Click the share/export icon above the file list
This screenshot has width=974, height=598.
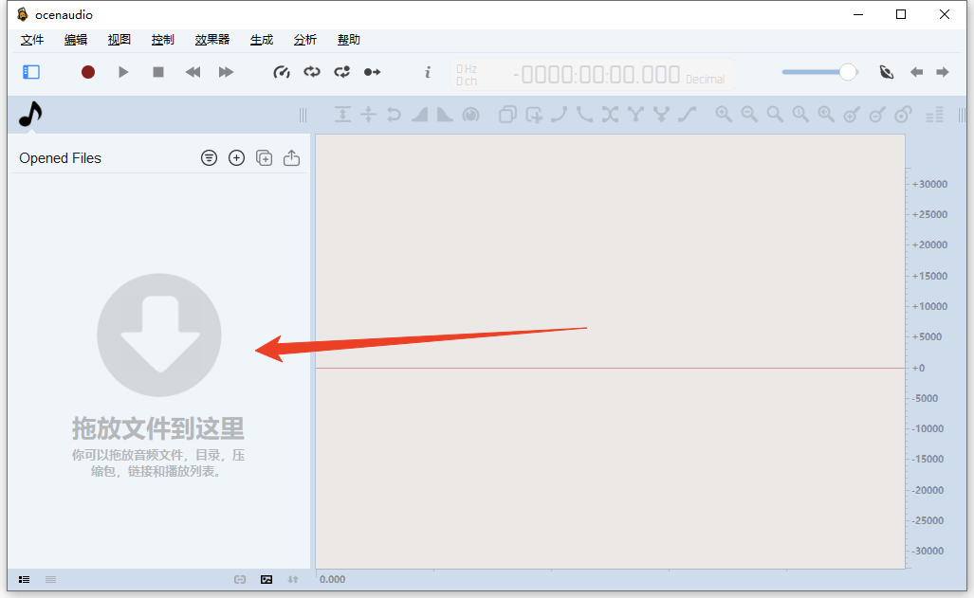point(291,157)
